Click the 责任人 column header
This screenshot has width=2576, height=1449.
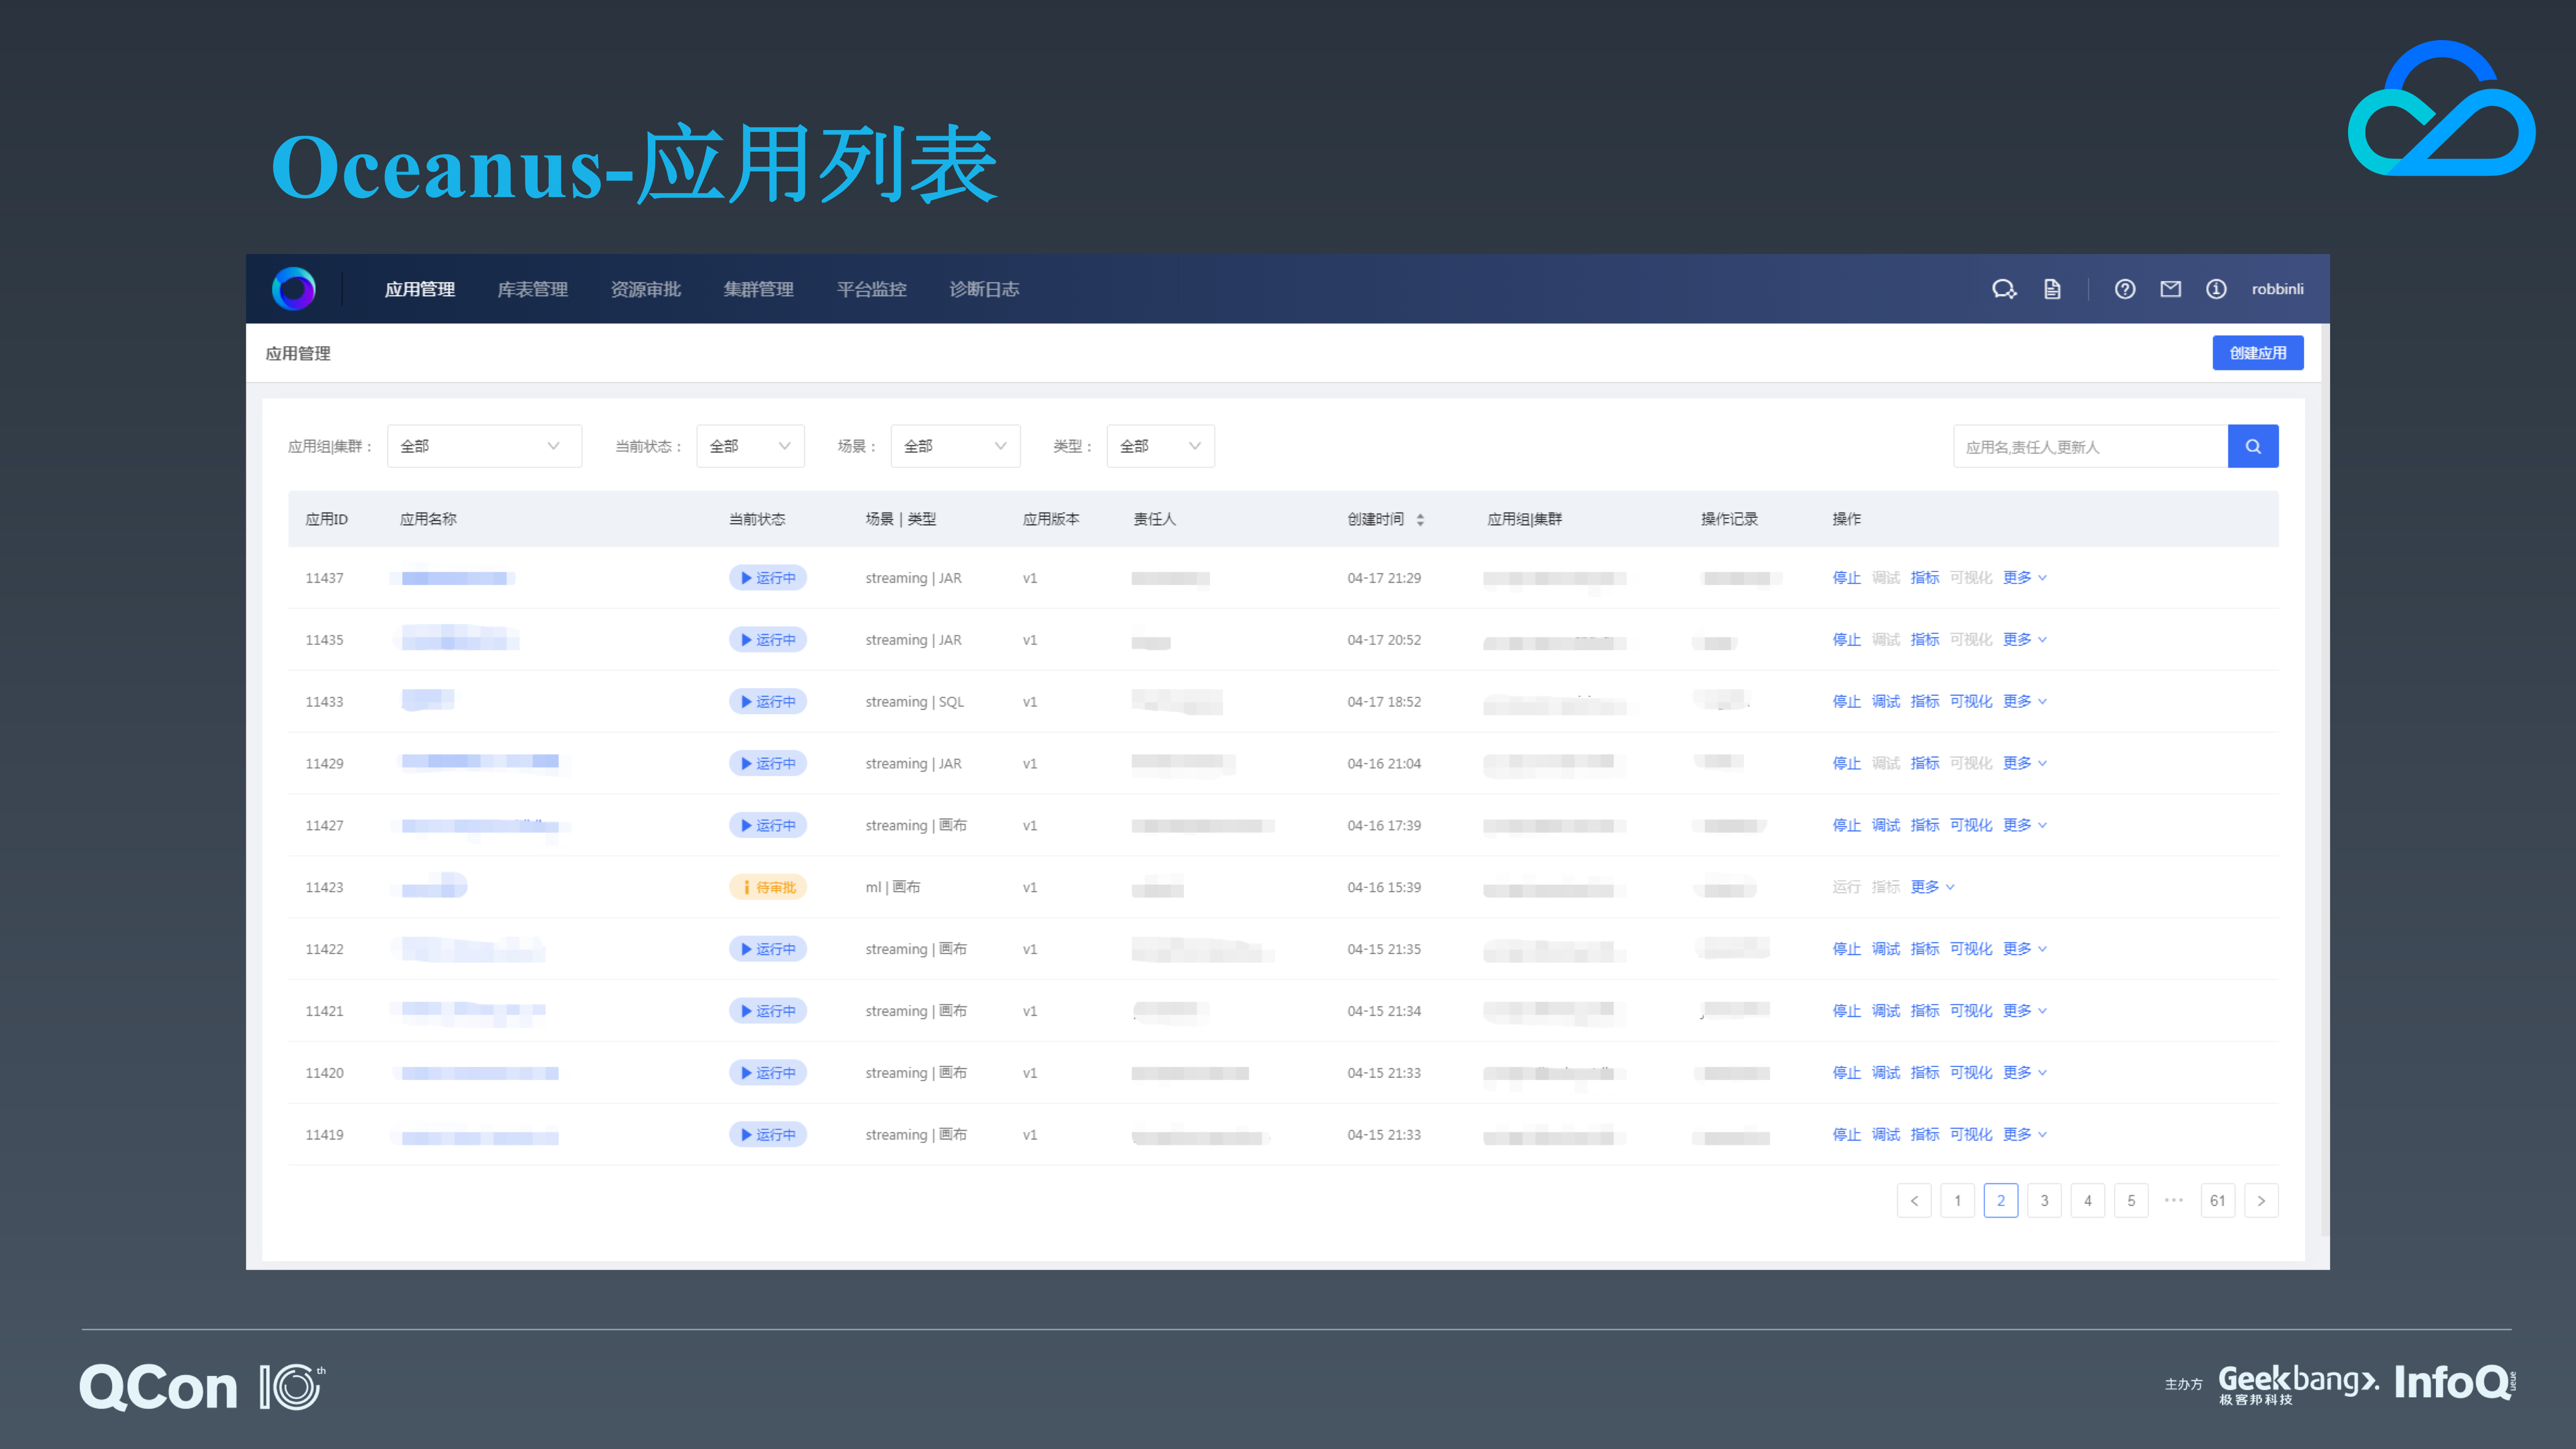coord(1154,519)
